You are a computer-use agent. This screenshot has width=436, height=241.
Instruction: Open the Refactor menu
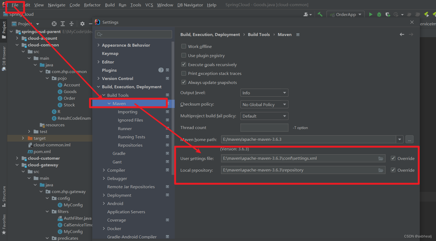click(92, 5)
